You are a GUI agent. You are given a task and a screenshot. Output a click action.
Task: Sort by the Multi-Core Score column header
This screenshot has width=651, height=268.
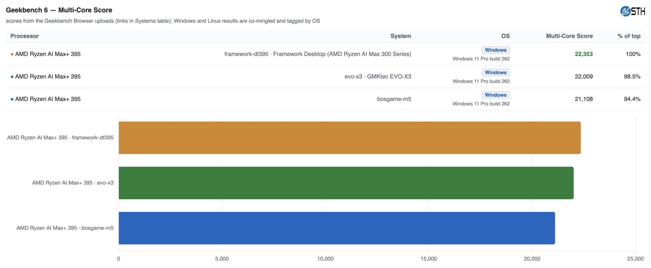(x=569, y=36)
